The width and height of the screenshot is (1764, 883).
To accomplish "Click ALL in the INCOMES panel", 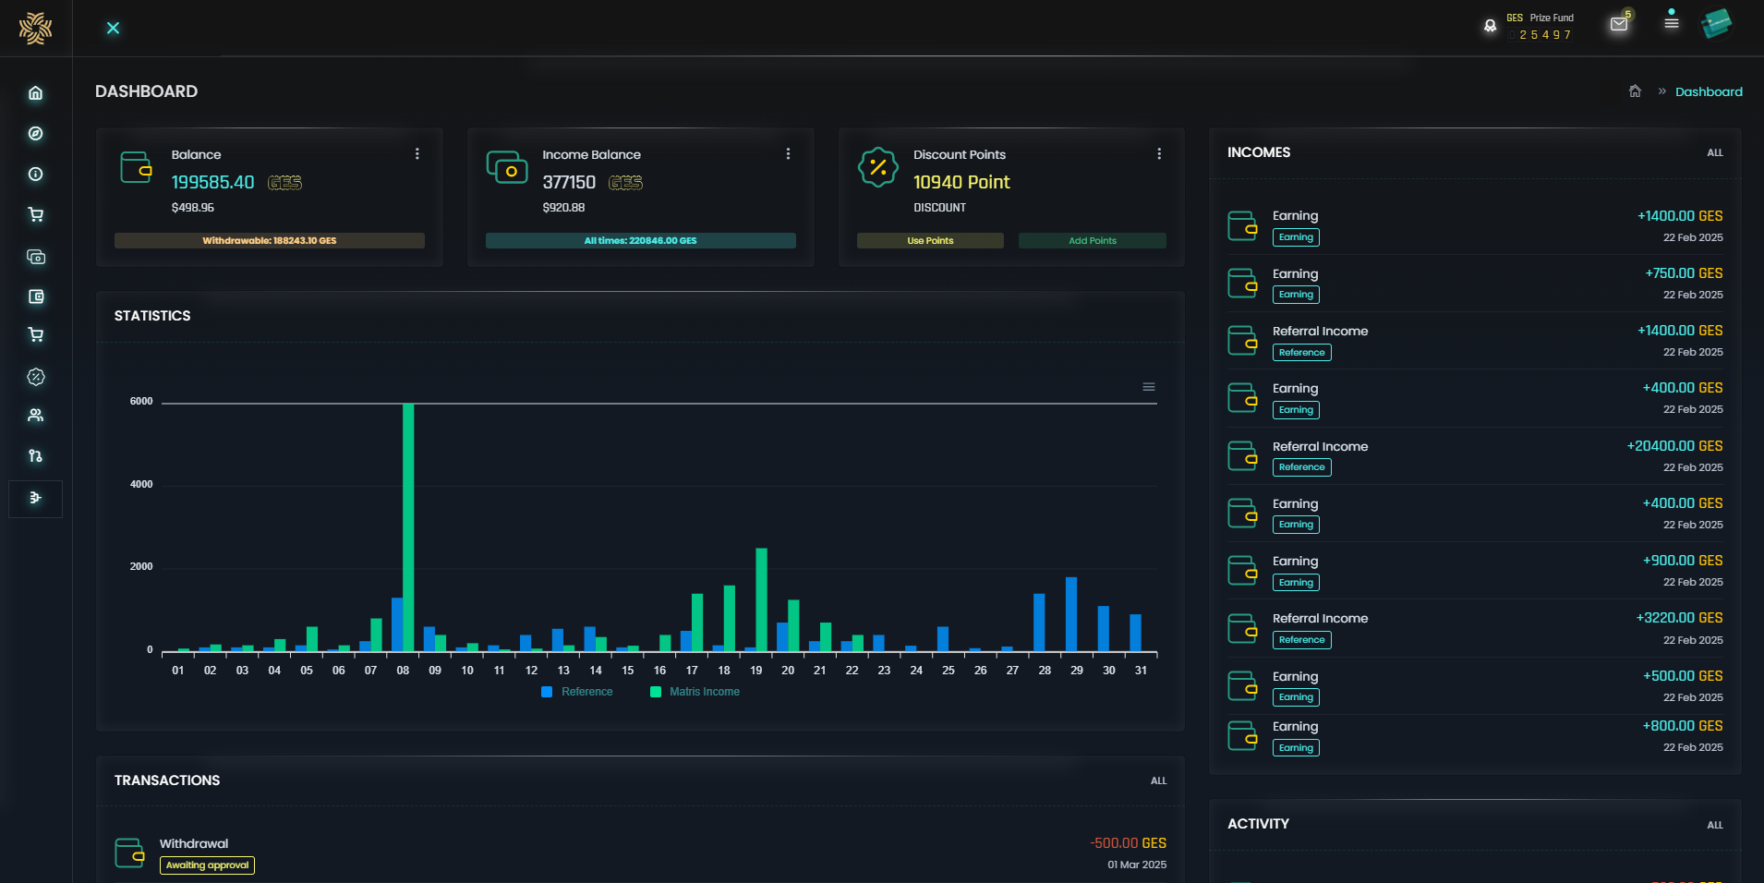I will (x=1713, y=152).
